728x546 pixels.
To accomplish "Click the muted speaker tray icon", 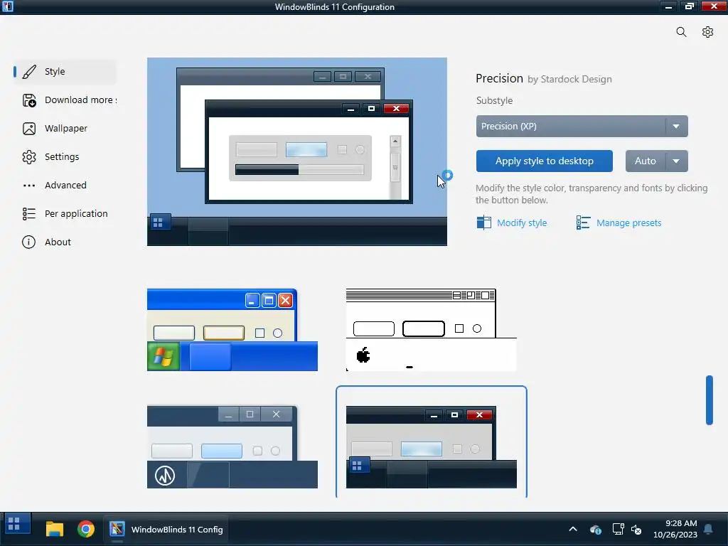I will point(636,529).
